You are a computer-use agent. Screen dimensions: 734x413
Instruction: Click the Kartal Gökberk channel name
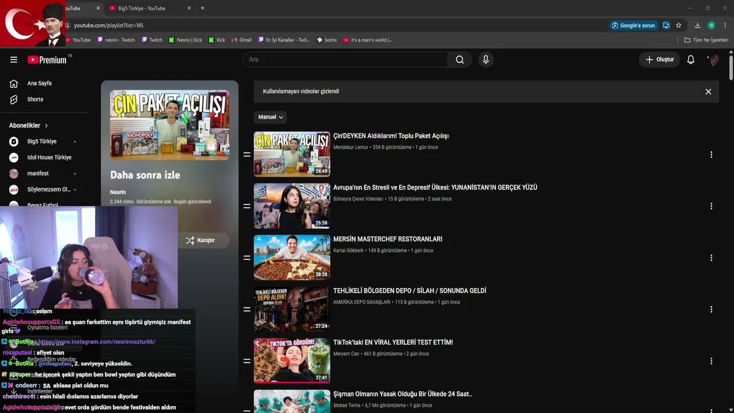tap(348, 251)
